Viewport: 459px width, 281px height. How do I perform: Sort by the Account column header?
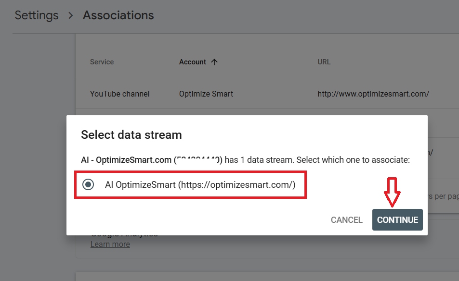click(193, 62)
